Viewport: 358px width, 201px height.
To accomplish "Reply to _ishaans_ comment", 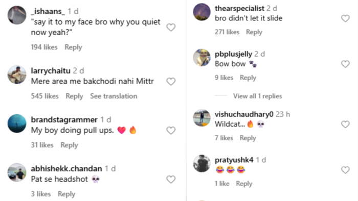I will point(73,47).
